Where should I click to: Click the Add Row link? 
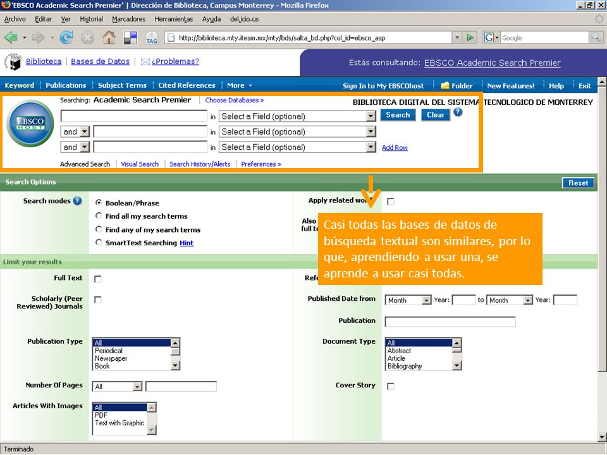click(x=395, y=147)
